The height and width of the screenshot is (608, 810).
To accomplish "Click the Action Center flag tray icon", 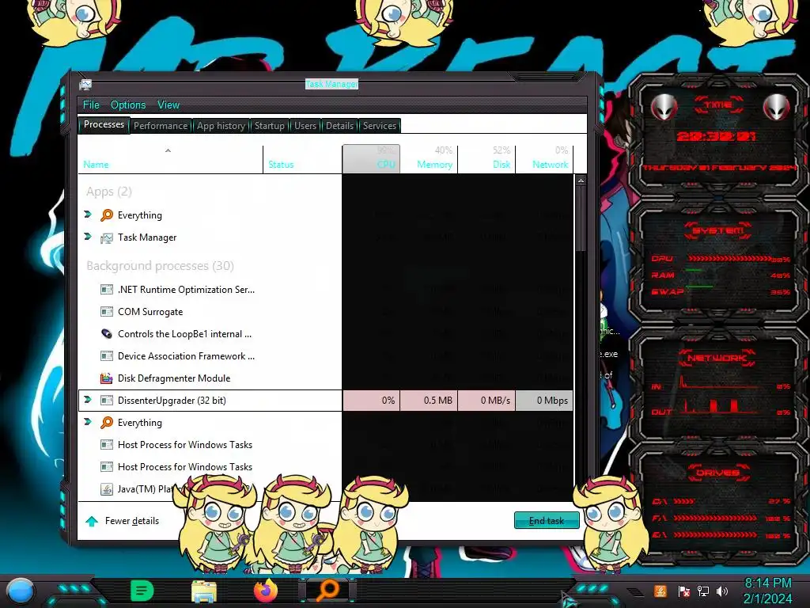I will pos(684,591).
